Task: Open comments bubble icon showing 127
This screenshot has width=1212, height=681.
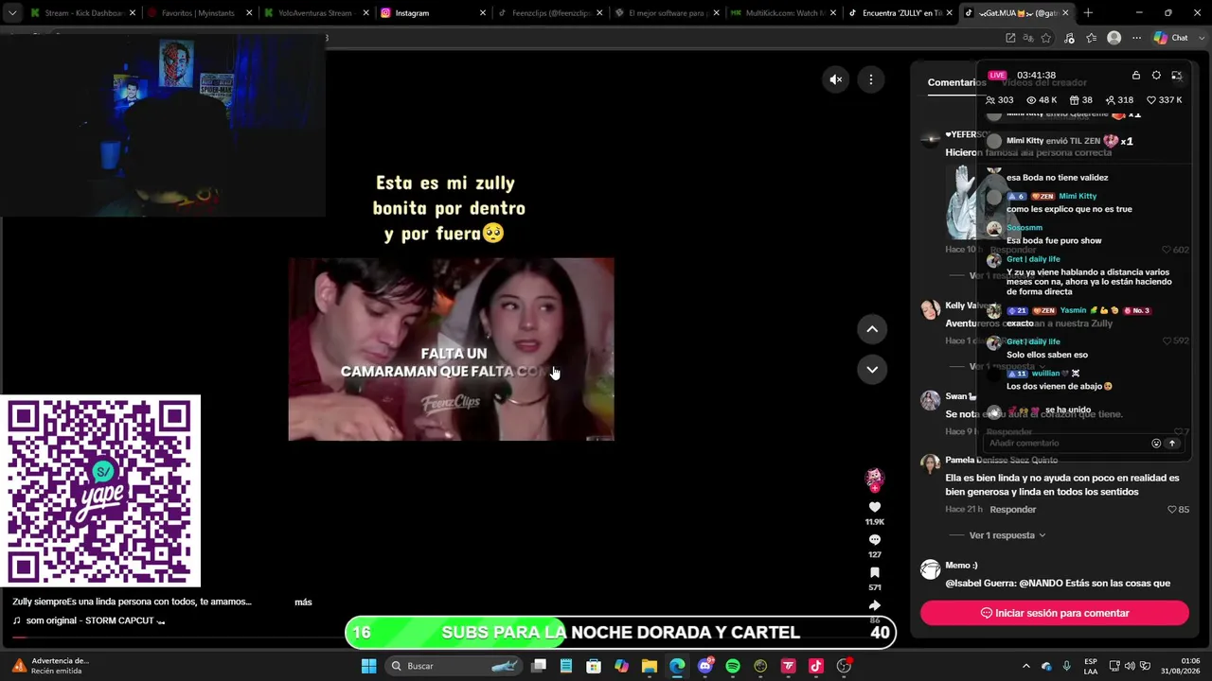Action: (x=875, y=540)
